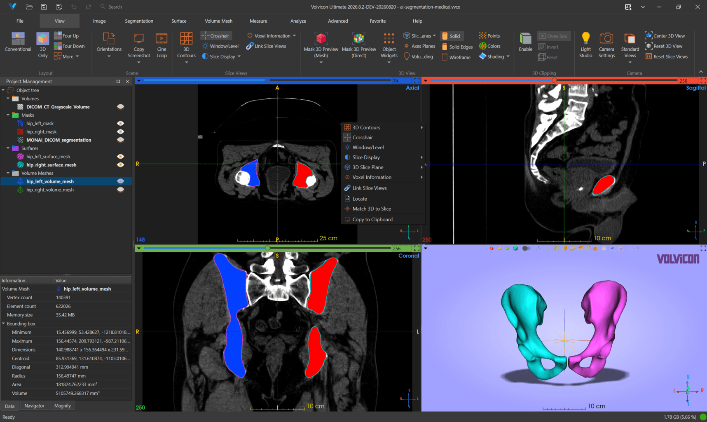Click the Search box in title bar

(115, 7)
